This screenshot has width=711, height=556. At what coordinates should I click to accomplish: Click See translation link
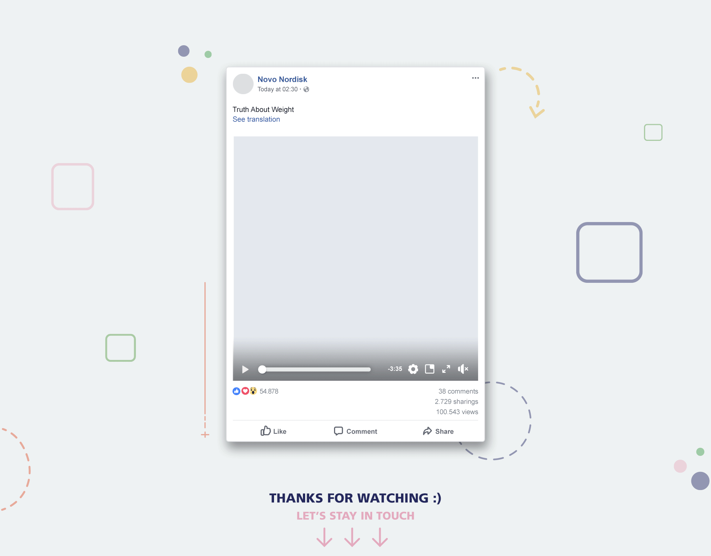click(256, 119)
